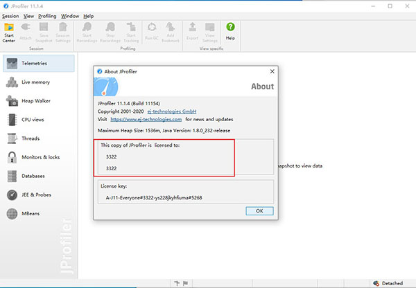Close the About JProfiler dialog
The image size is (416, 288).
[x=270, y=70]
